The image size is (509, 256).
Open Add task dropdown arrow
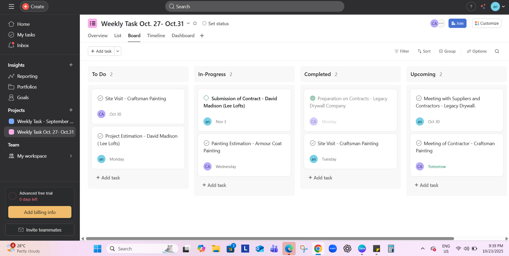pyautogui.click(x=118, y=51)
